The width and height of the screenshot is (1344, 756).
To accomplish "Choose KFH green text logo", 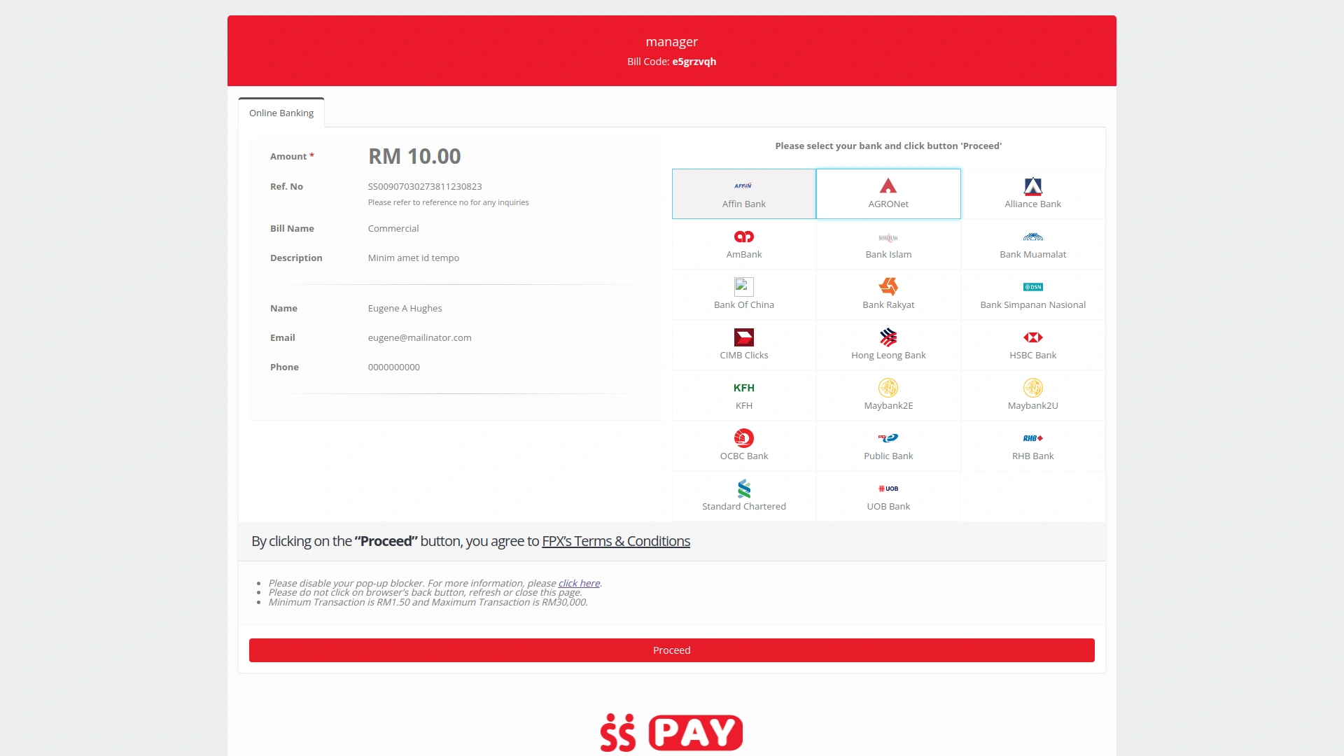I will (743, 388).
